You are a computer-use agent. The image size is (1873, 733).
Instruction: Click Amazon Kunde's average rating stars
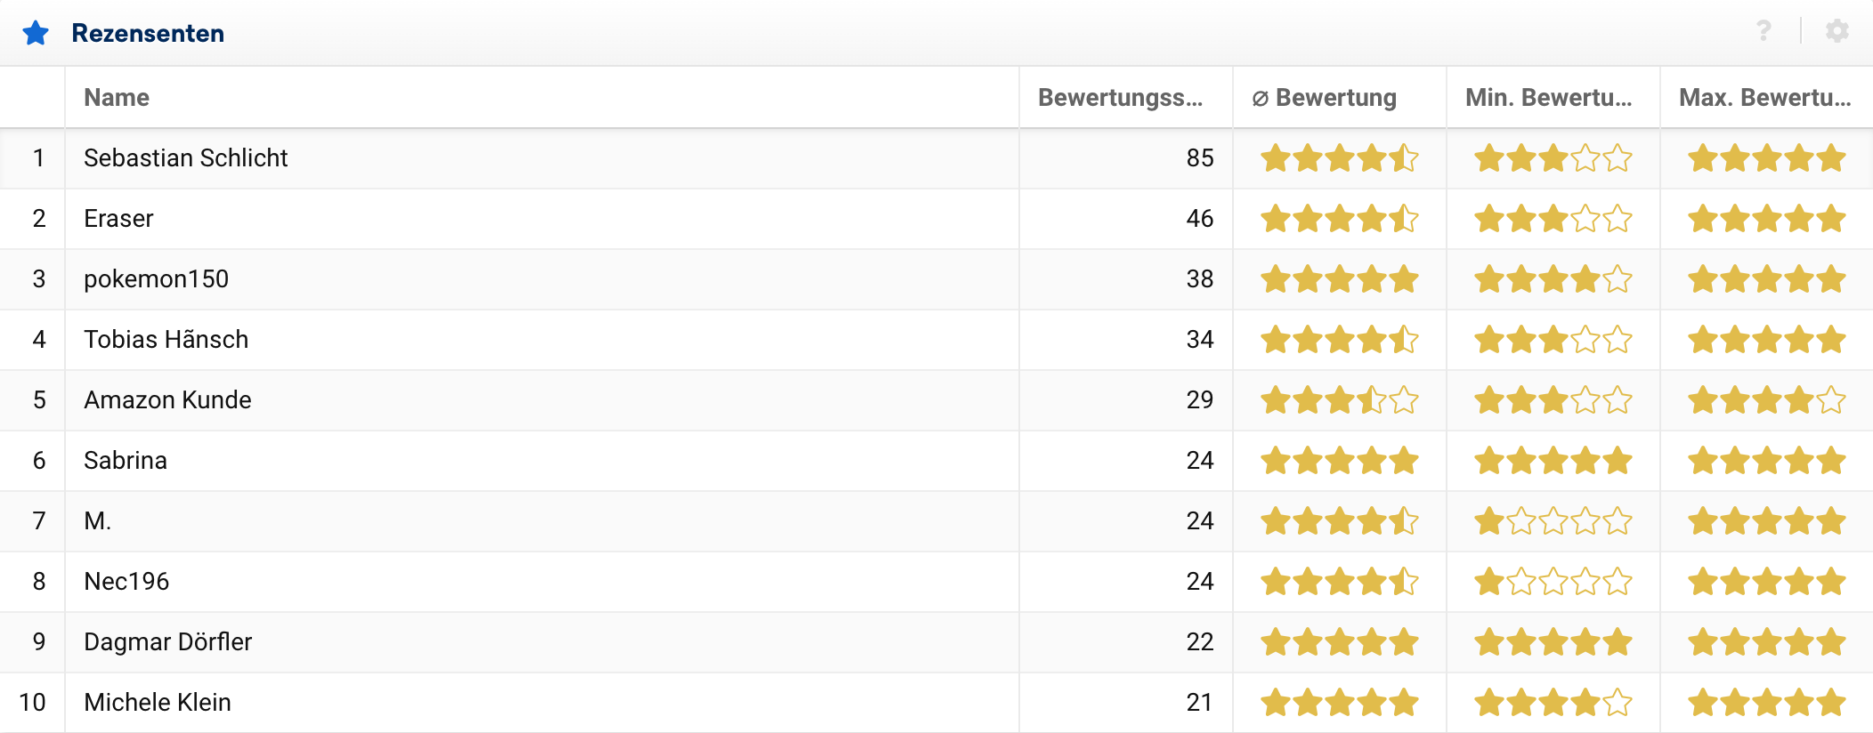pyautogui.click(x=1339, y=400)
